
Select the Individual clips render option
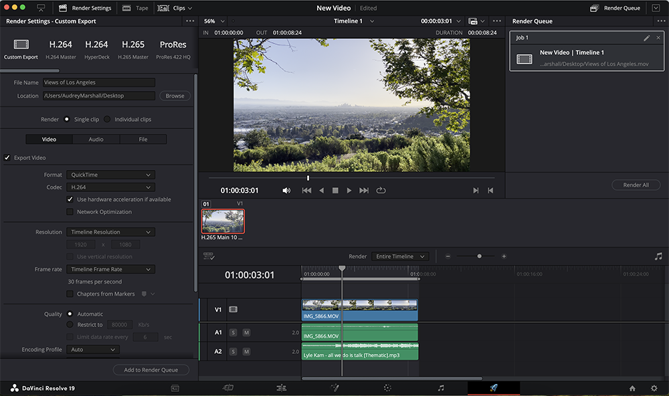click(106, 118)
